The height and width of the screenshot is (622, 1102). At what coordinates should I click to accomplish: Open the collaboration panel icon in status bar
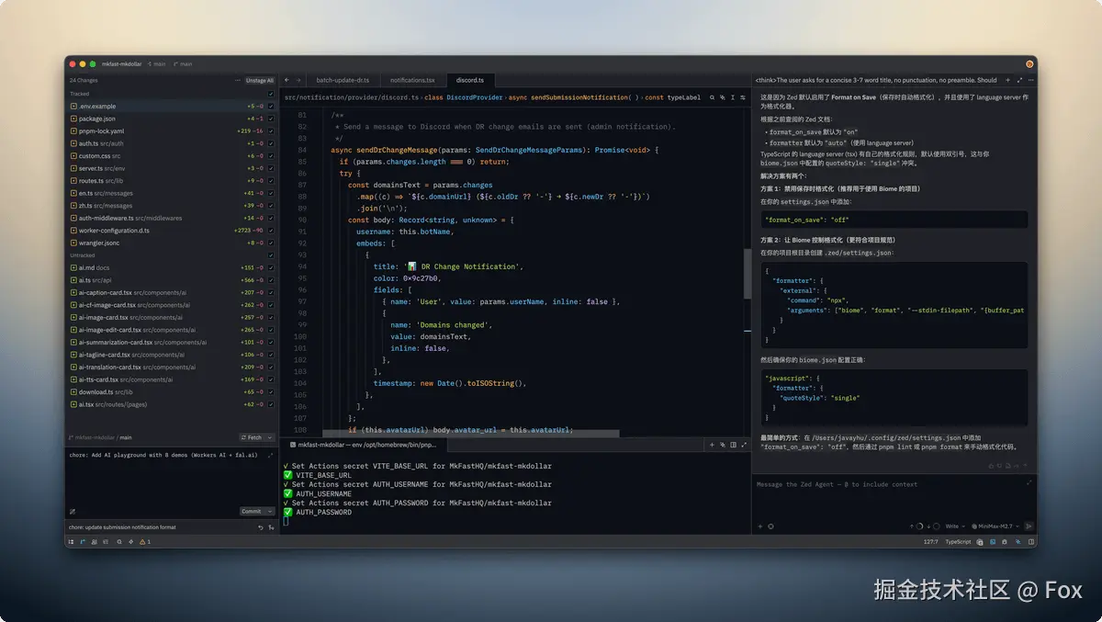pyautogui.click(x=95, y=542)
